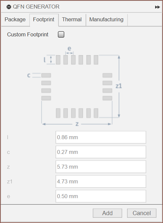Click the c pad width label in diagram
This screenshot has height=223, width=163.
(x=29, y=75)
